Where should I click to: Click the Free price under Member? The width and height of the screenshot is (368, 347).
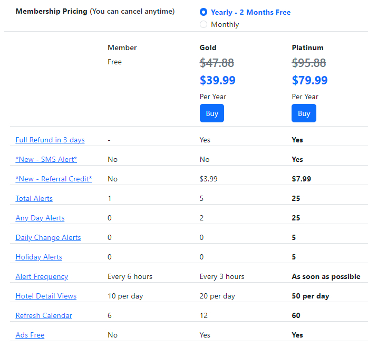tap(114, 62)
